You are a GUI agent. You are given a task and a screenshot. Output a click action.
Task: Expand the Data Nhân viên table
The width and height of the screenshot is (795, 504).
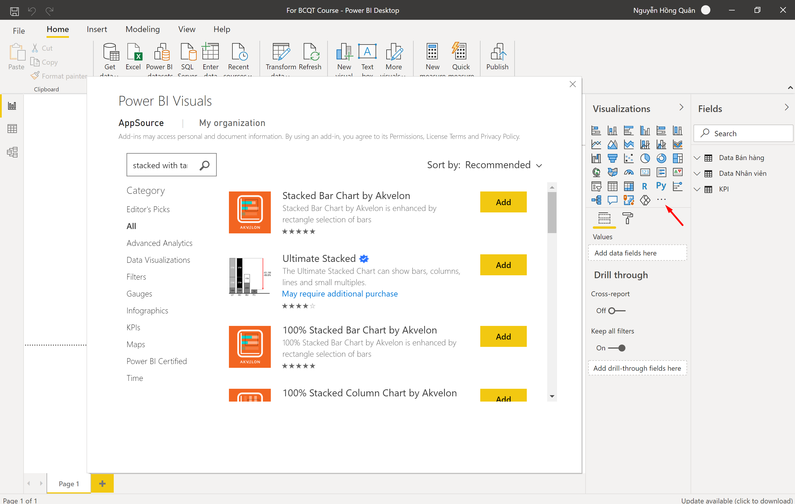[x=697, y=173]
